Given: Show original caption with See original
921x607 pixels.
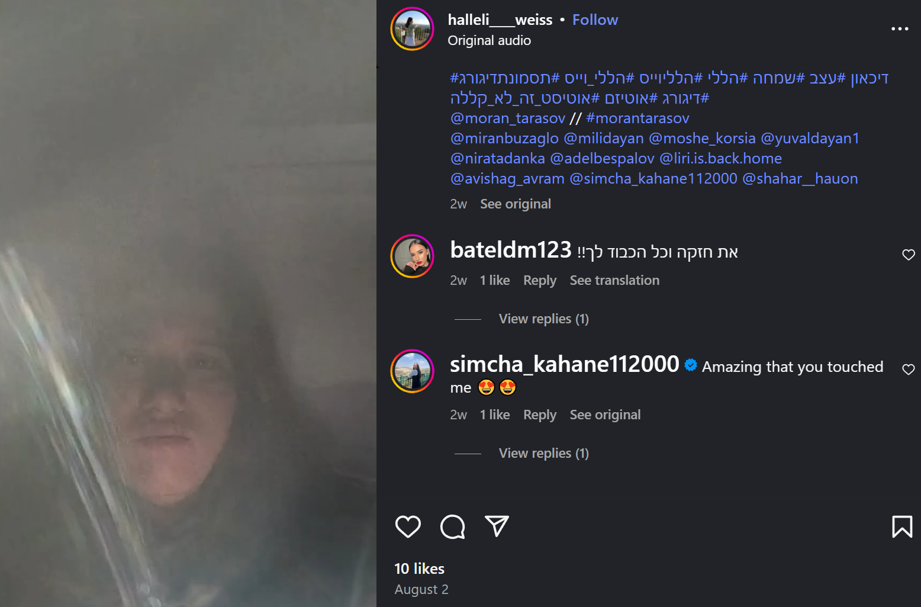Looking at the screenshot, I should [x=516, y=204].
